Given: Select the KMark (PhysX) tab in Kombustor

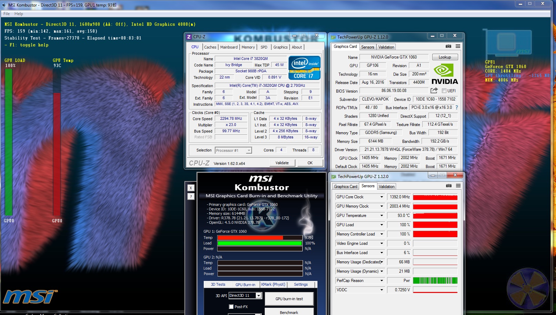Looking at the screenshot, I should pyautogui.click(x=273, y=285).
